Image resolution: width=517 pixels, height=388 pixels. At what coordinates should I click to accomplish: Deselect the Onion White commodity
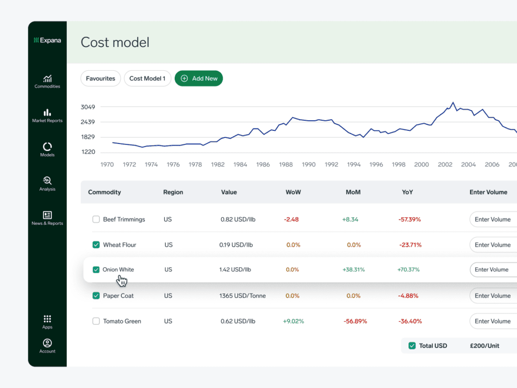96,270
